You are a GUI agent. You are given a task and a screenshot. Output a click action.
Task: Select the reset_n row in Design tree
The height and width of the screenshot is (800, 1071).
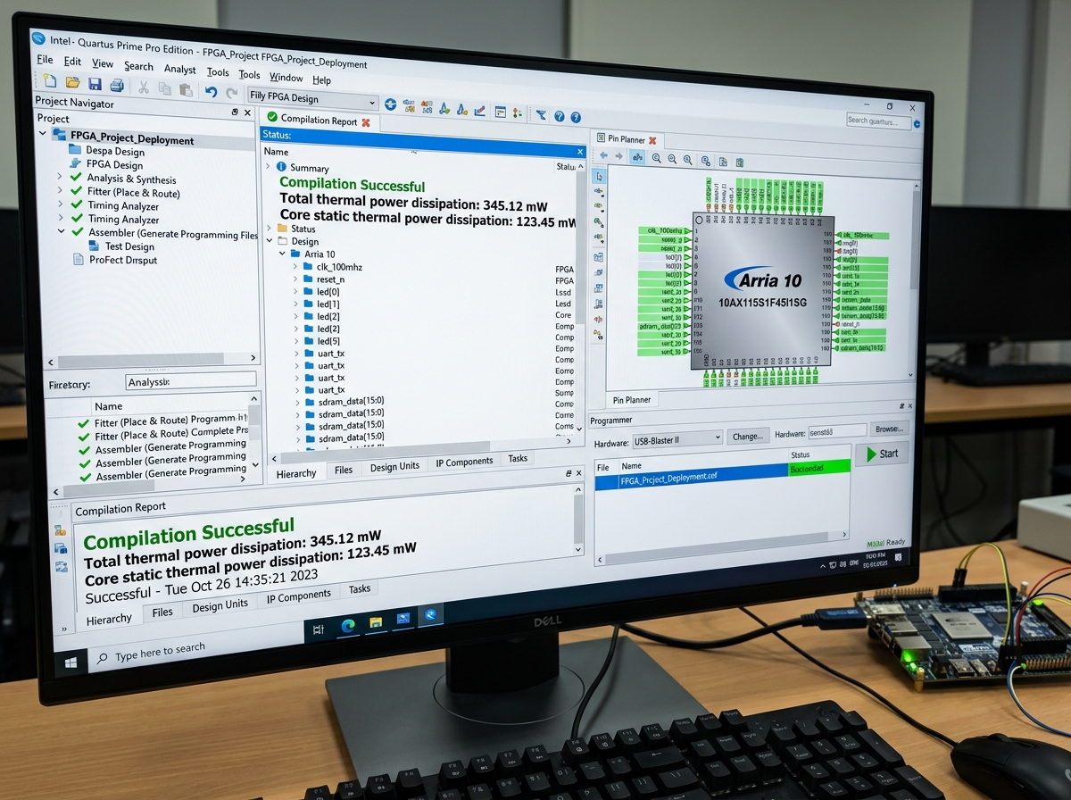[330, 279]
